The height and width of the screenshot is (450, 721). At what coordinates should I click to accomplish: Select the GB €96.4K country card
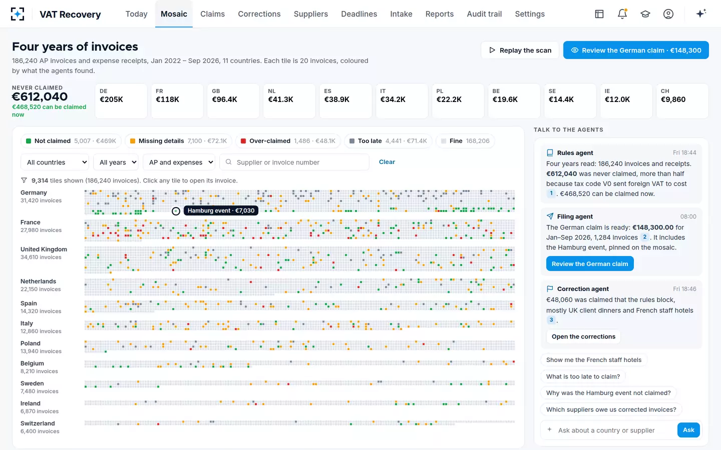coord(233,101)
